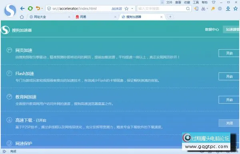Minimize the Sogou browser window
240x154 pixels.
click(221, 2)
